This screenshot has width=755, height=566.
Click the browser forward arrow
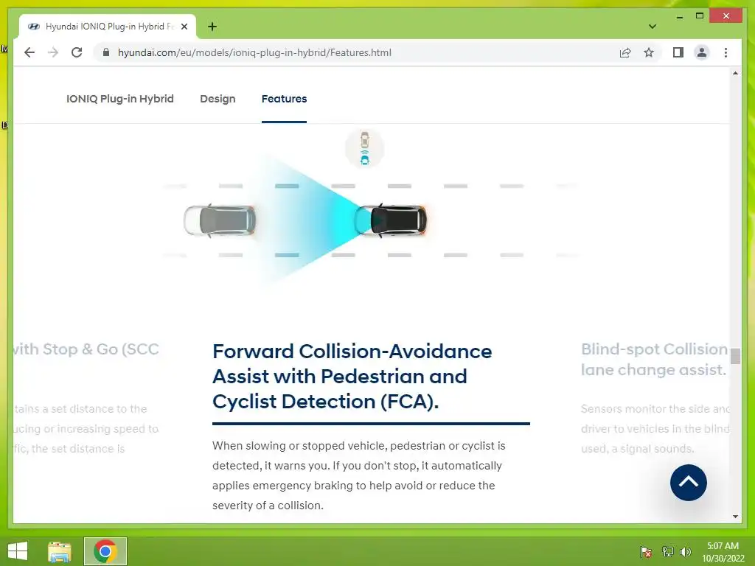click(x=53, y=52)
